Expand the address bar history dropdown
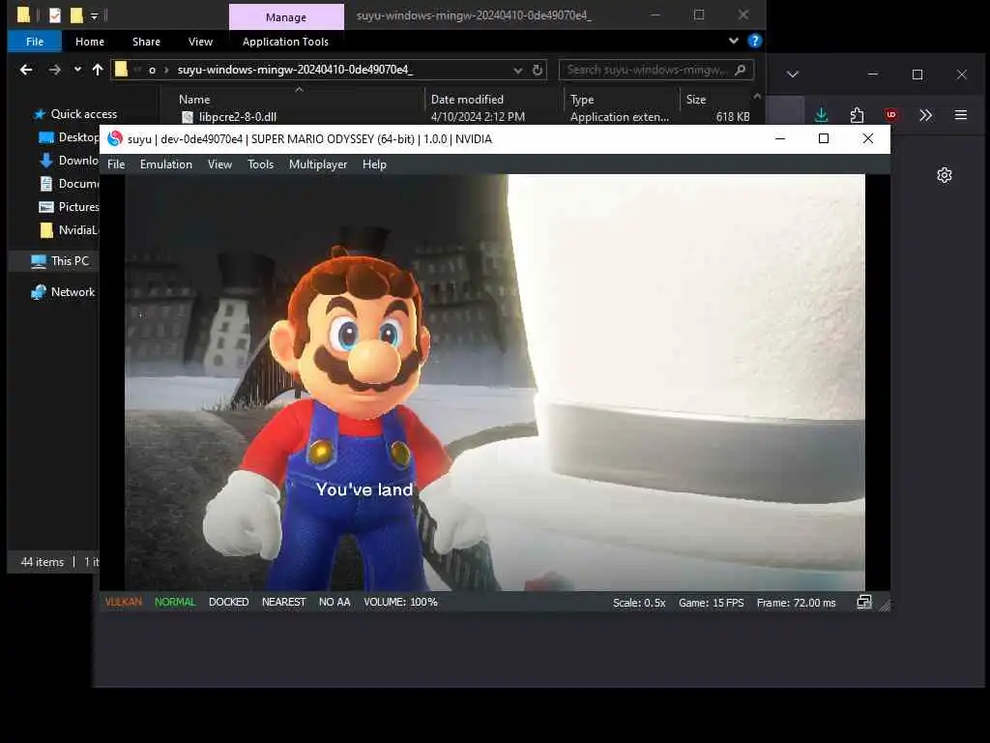The height and width of the screenshot is (743, 990). click(x=518, y=70)
